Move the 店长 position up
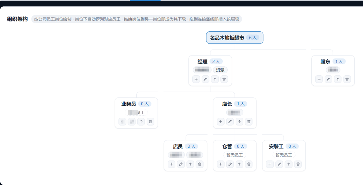The width and height of the screenshot is (363, 185). tap(239, 122)
